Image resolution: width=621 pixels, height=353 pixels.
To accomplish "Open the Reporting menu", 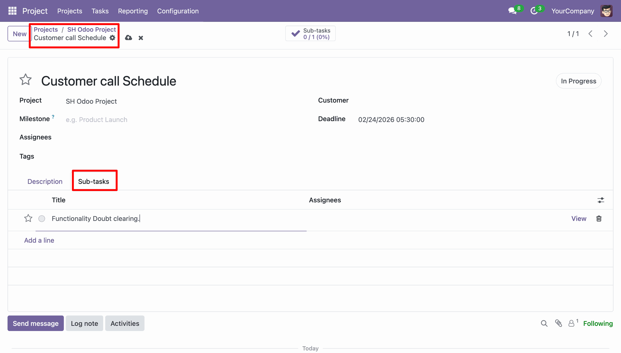I will pos(133,11).
